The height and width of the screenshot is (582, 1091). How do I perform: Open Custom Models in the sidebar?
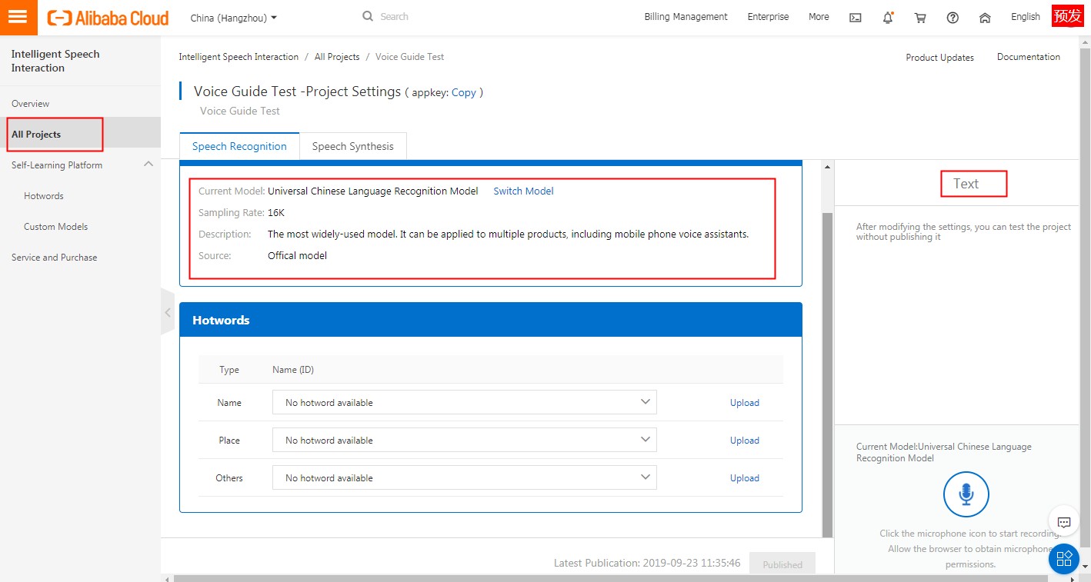coord(55,227)
